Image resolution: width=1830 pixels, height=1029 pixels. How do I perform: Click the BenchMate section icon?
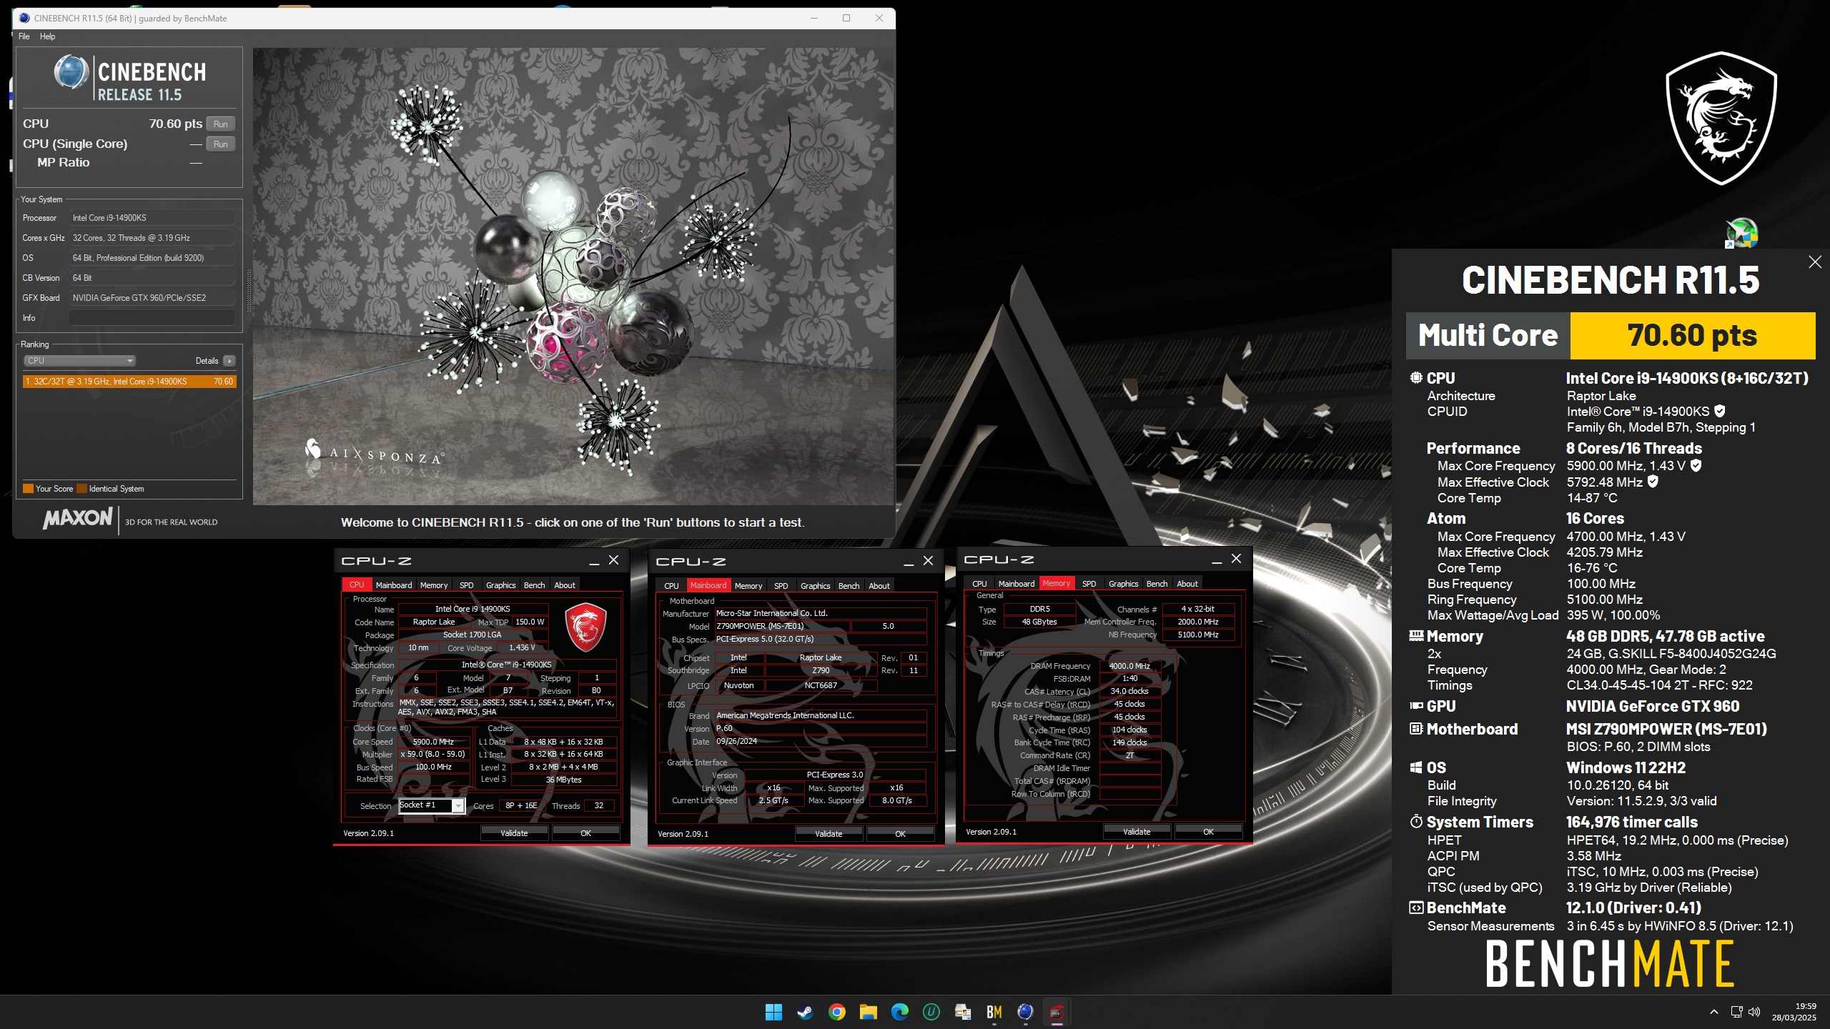[x=1416, y=908]
